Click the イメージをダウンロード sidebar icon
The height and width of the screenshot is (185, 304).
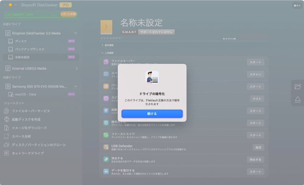click(6, 128)
